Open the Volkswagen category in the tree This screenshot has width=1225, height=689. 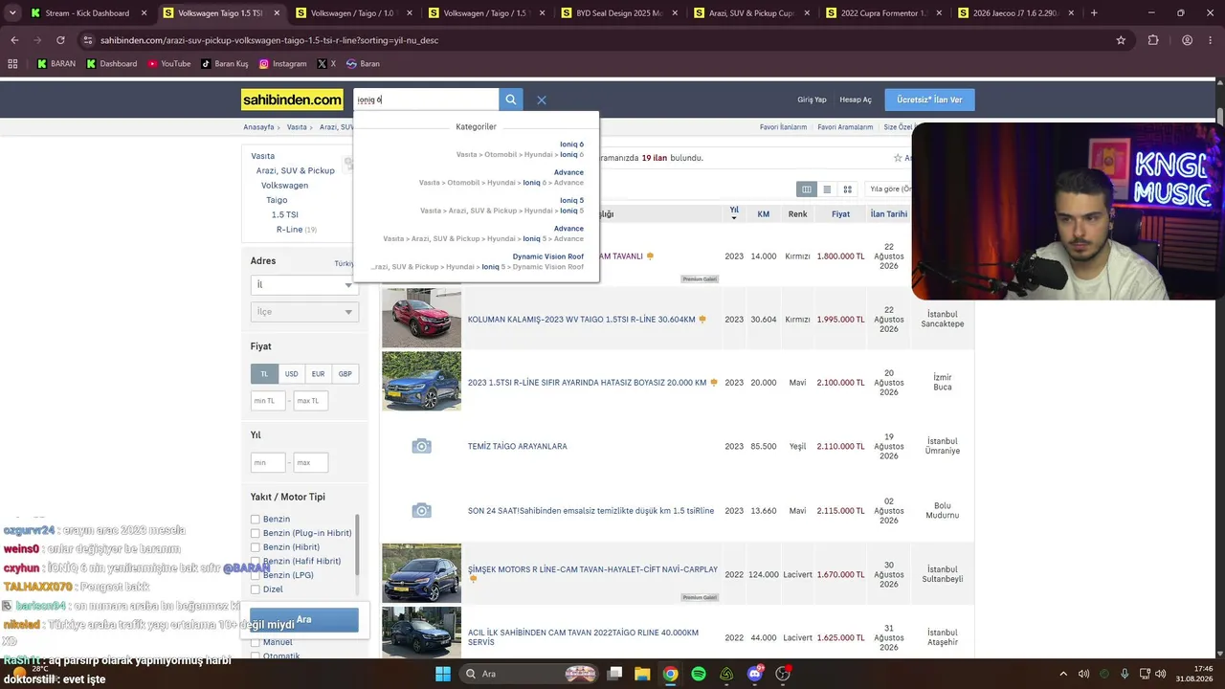pos(284,186)
